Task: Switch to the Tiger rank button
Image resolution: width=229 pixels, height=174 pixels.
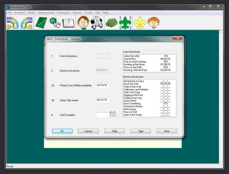Action: [140, 131]
